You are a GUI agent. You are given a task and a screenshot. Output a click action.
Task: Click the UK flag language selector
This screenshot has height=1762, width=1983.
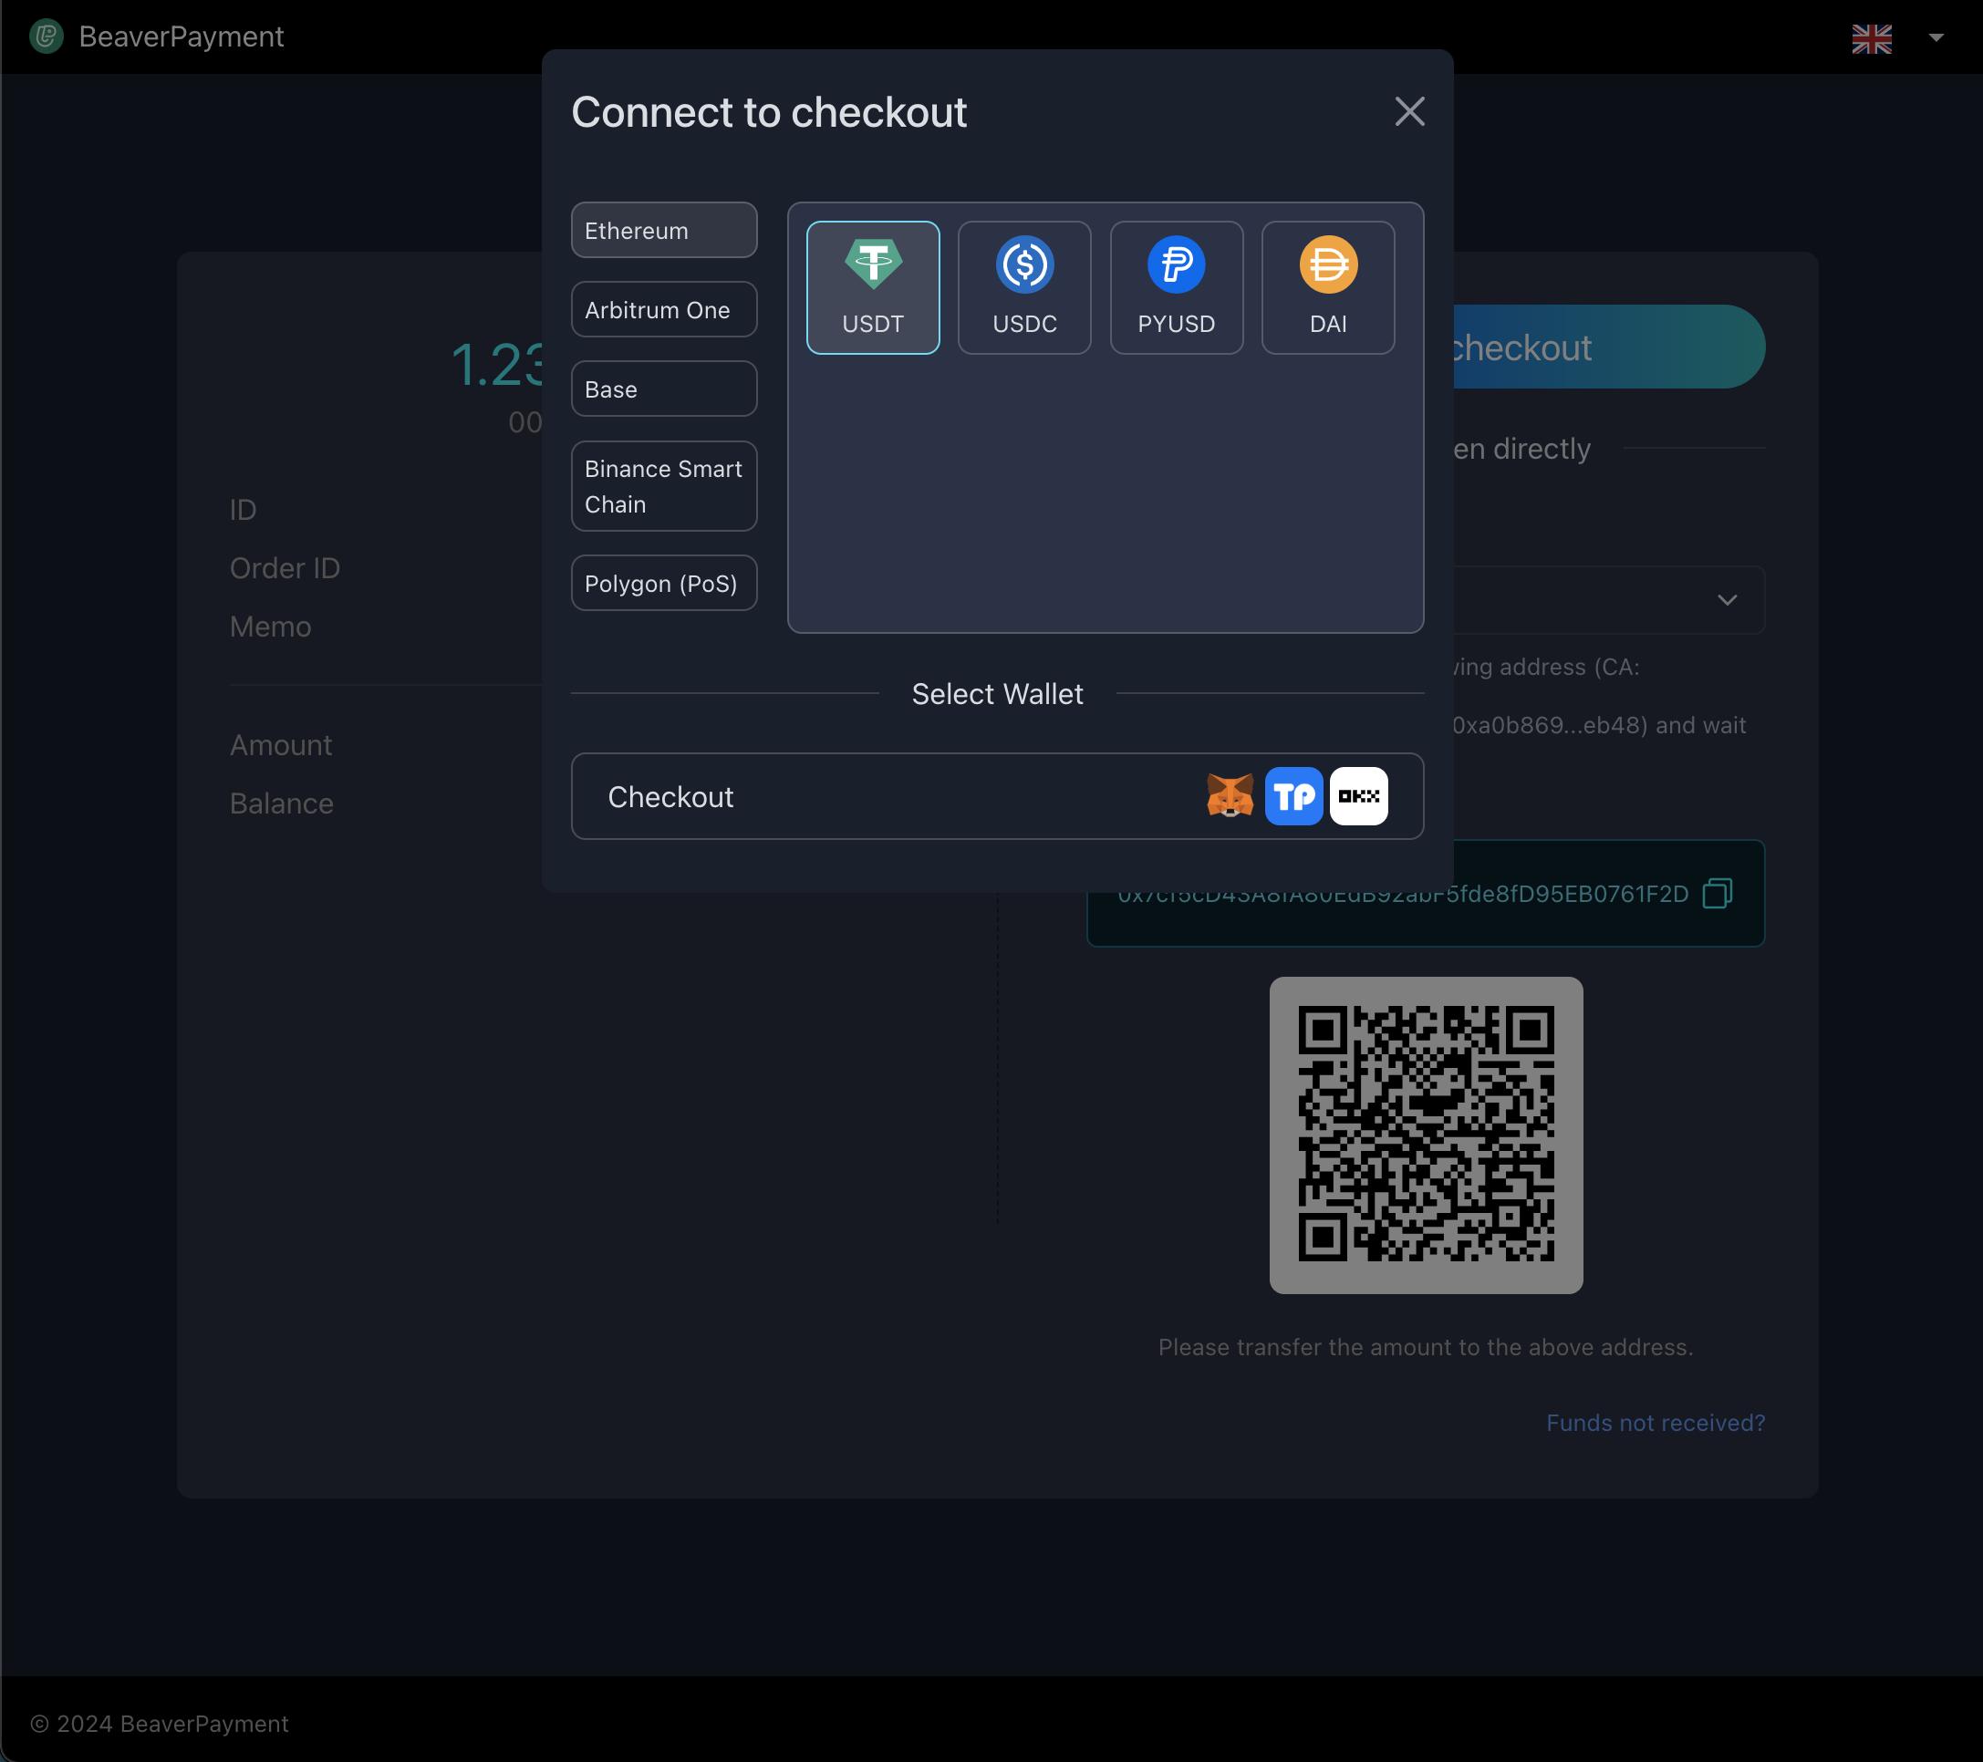tap(1871, 39)
